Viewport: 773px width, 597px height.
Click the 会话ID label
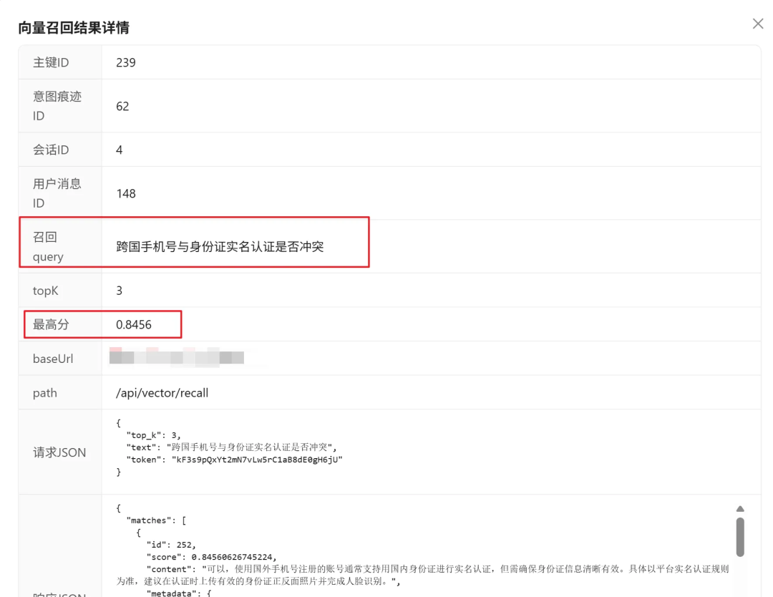pos(51,150)
